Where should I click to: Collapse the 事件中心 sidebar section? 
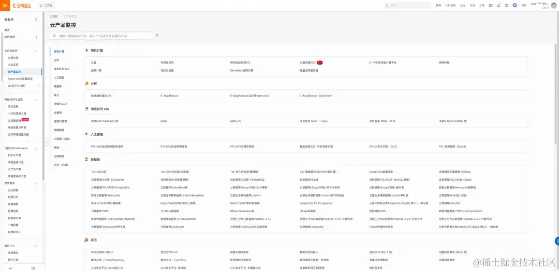(x=35, y=246)
